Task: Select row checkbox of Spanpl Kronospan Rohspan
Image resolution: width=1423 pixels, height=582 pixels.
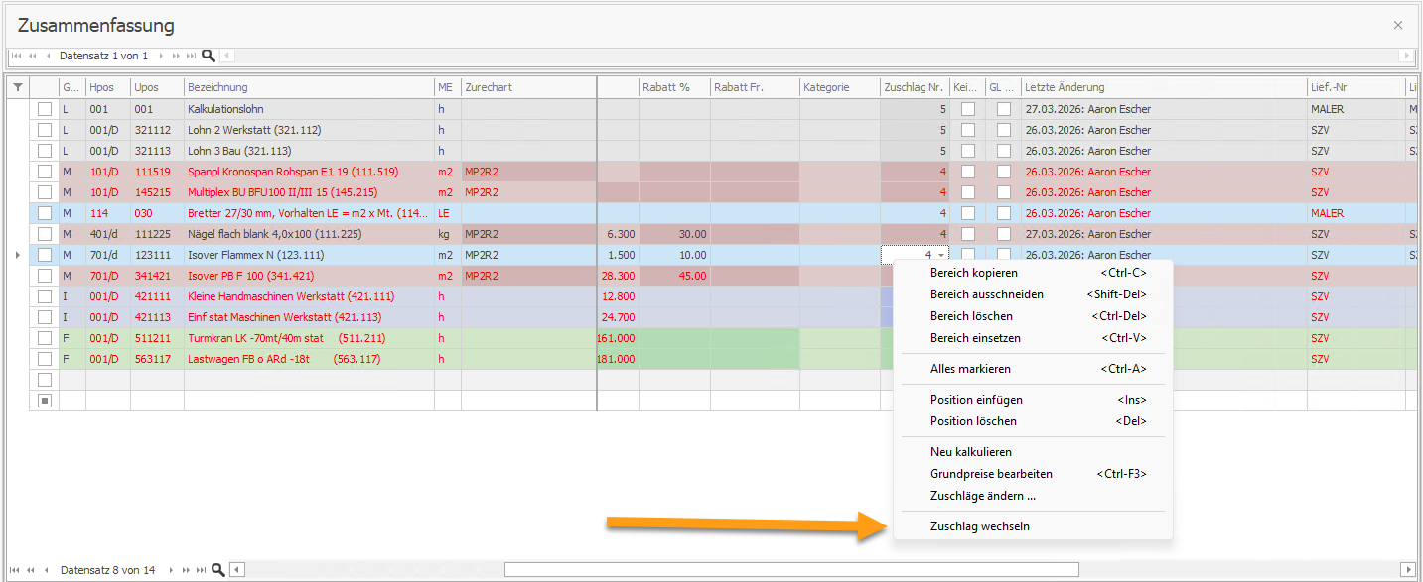Action: point(44,172)
